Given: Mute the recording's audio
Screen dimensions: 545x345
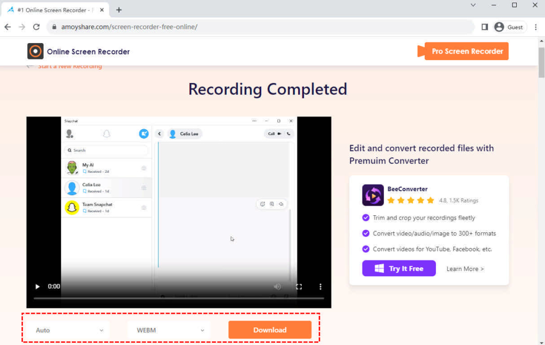Looking at the screenshot, I should pyautogui.click(x=277, y=286).
